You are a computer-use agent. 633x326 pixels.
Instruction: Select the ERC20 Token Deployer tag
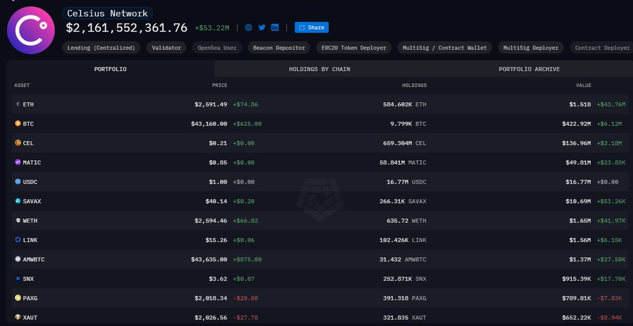click(354, 47)
